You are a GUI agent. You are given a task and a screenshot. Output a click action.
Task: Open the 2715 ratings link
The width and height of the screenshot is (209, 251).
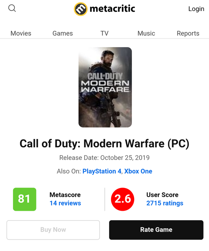tap(165, 203)
